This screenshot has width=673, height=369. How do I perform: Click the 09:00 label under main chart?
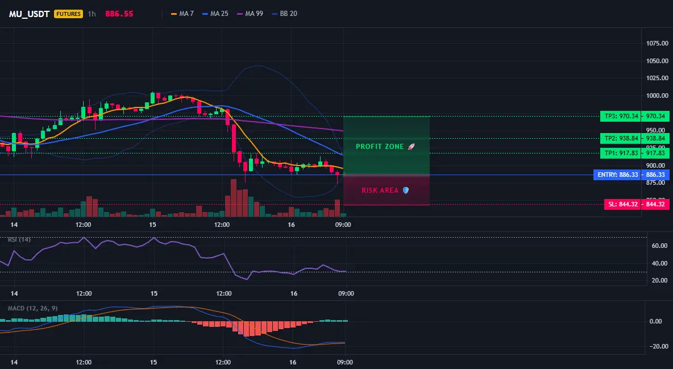tap(343, 225)
